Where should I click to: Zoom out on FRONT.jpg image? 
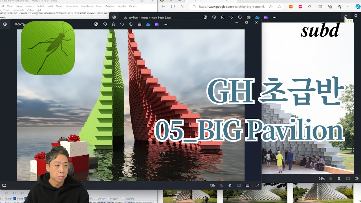click(221, 186)
